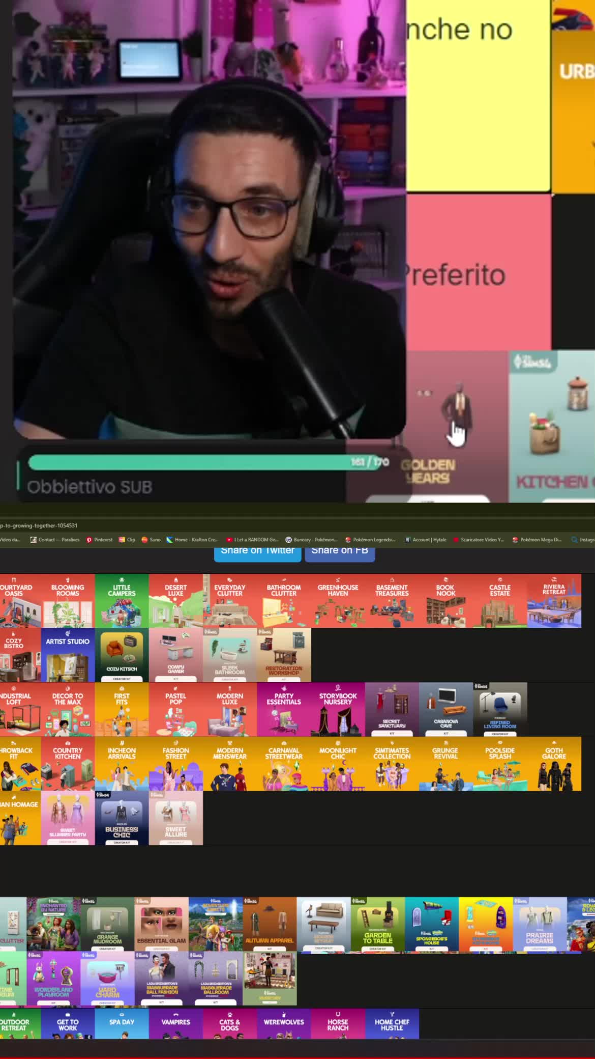Image resolution: width=595 pixels, height=1059 pixels.
Task: Select the Modern Menswear kit tile
Action: [x=230, y=764]
